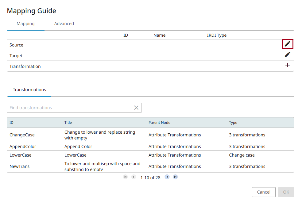Go to next page of transformations

coord(167,177)
